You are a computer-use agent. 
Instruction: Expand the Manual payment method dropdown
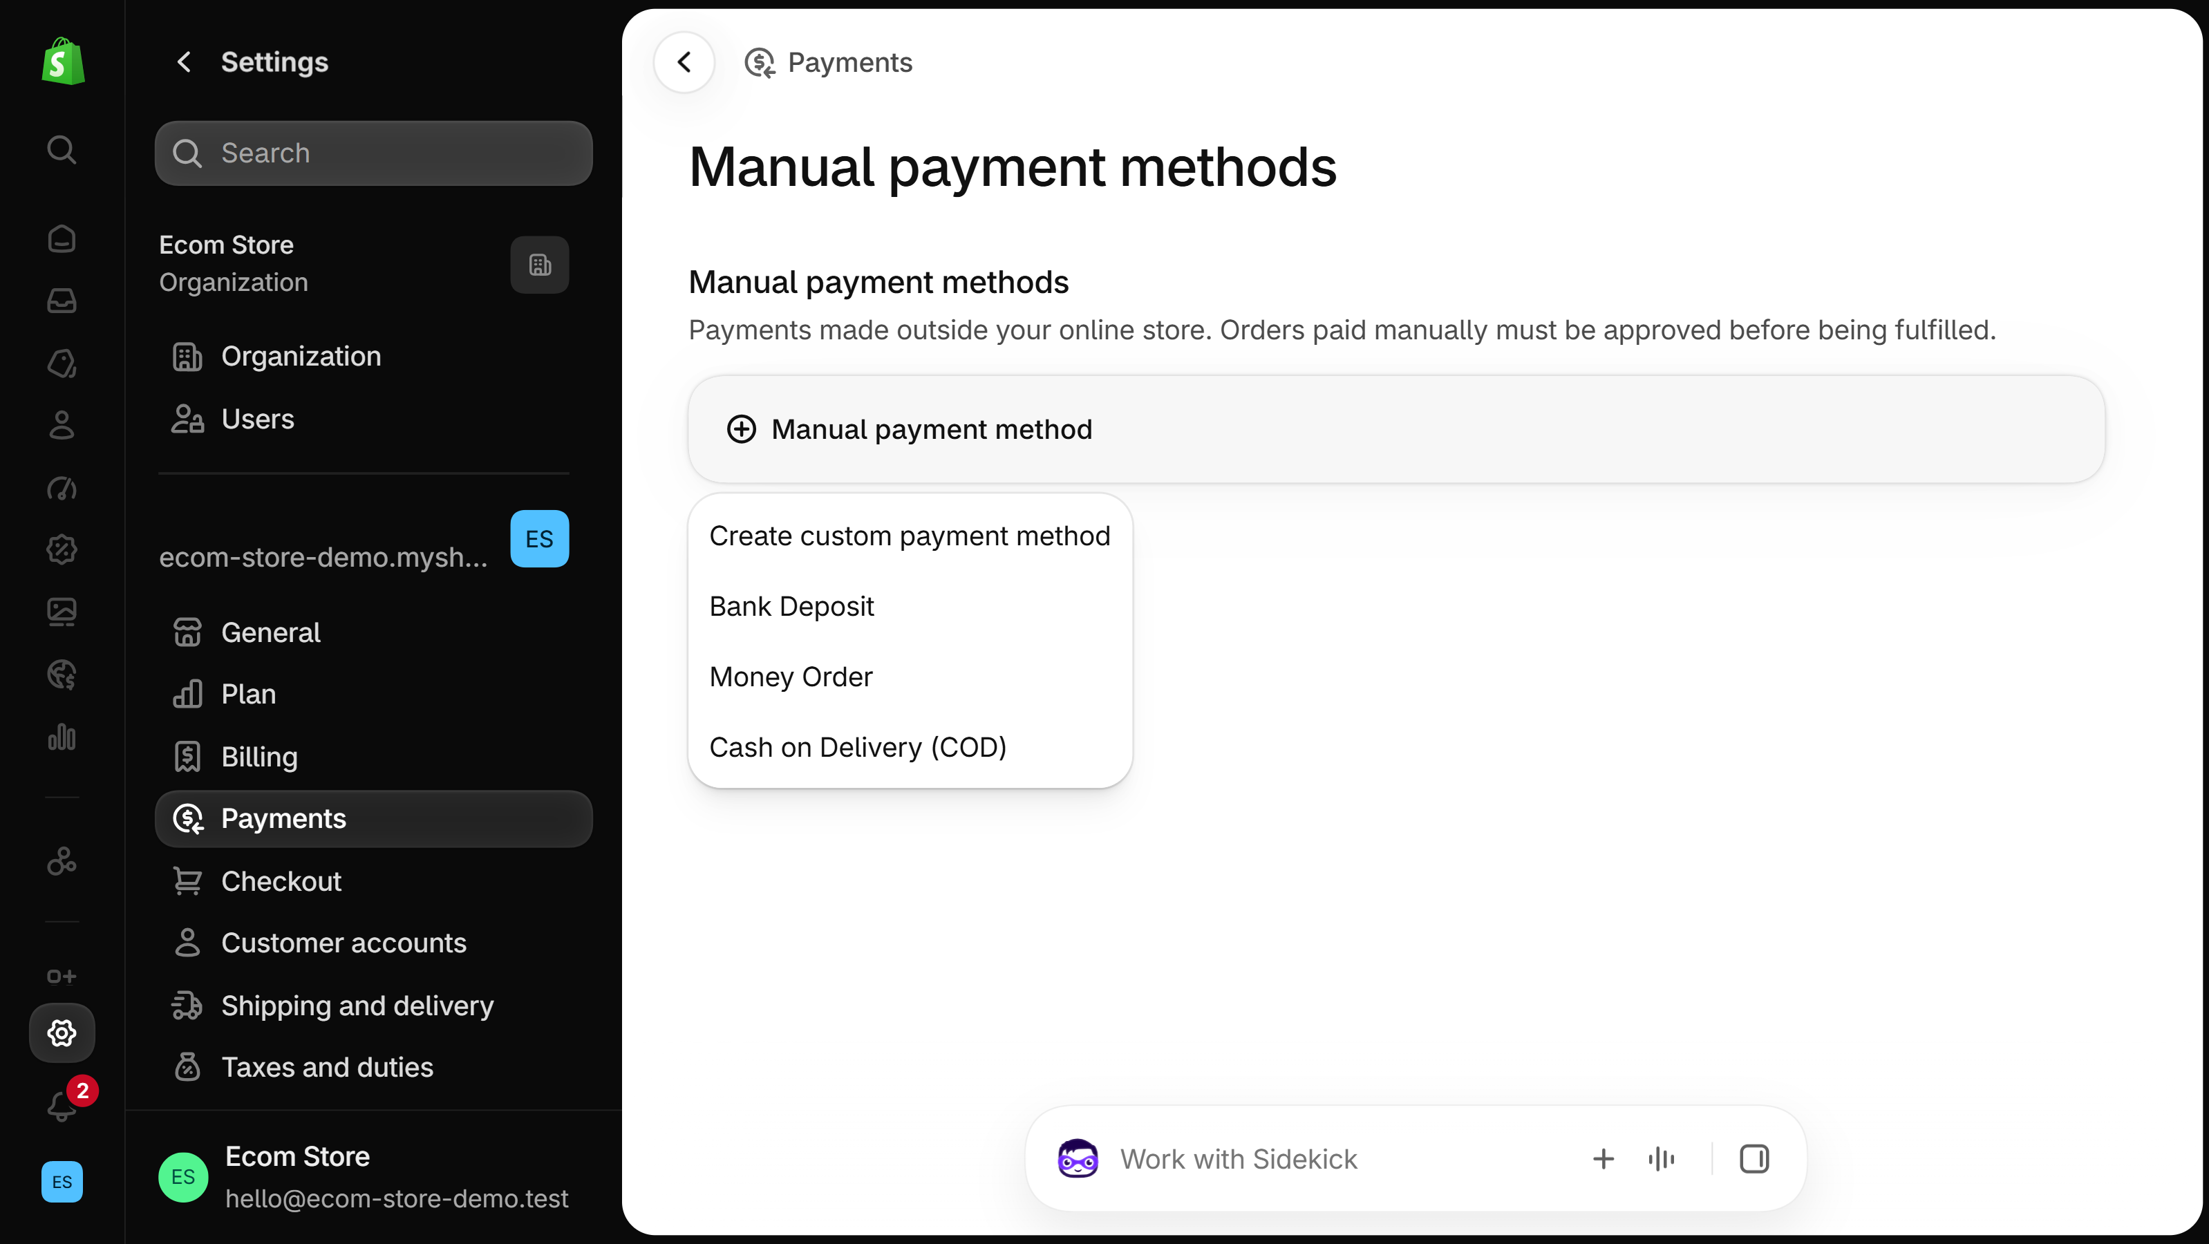(x=1396, y=428)
